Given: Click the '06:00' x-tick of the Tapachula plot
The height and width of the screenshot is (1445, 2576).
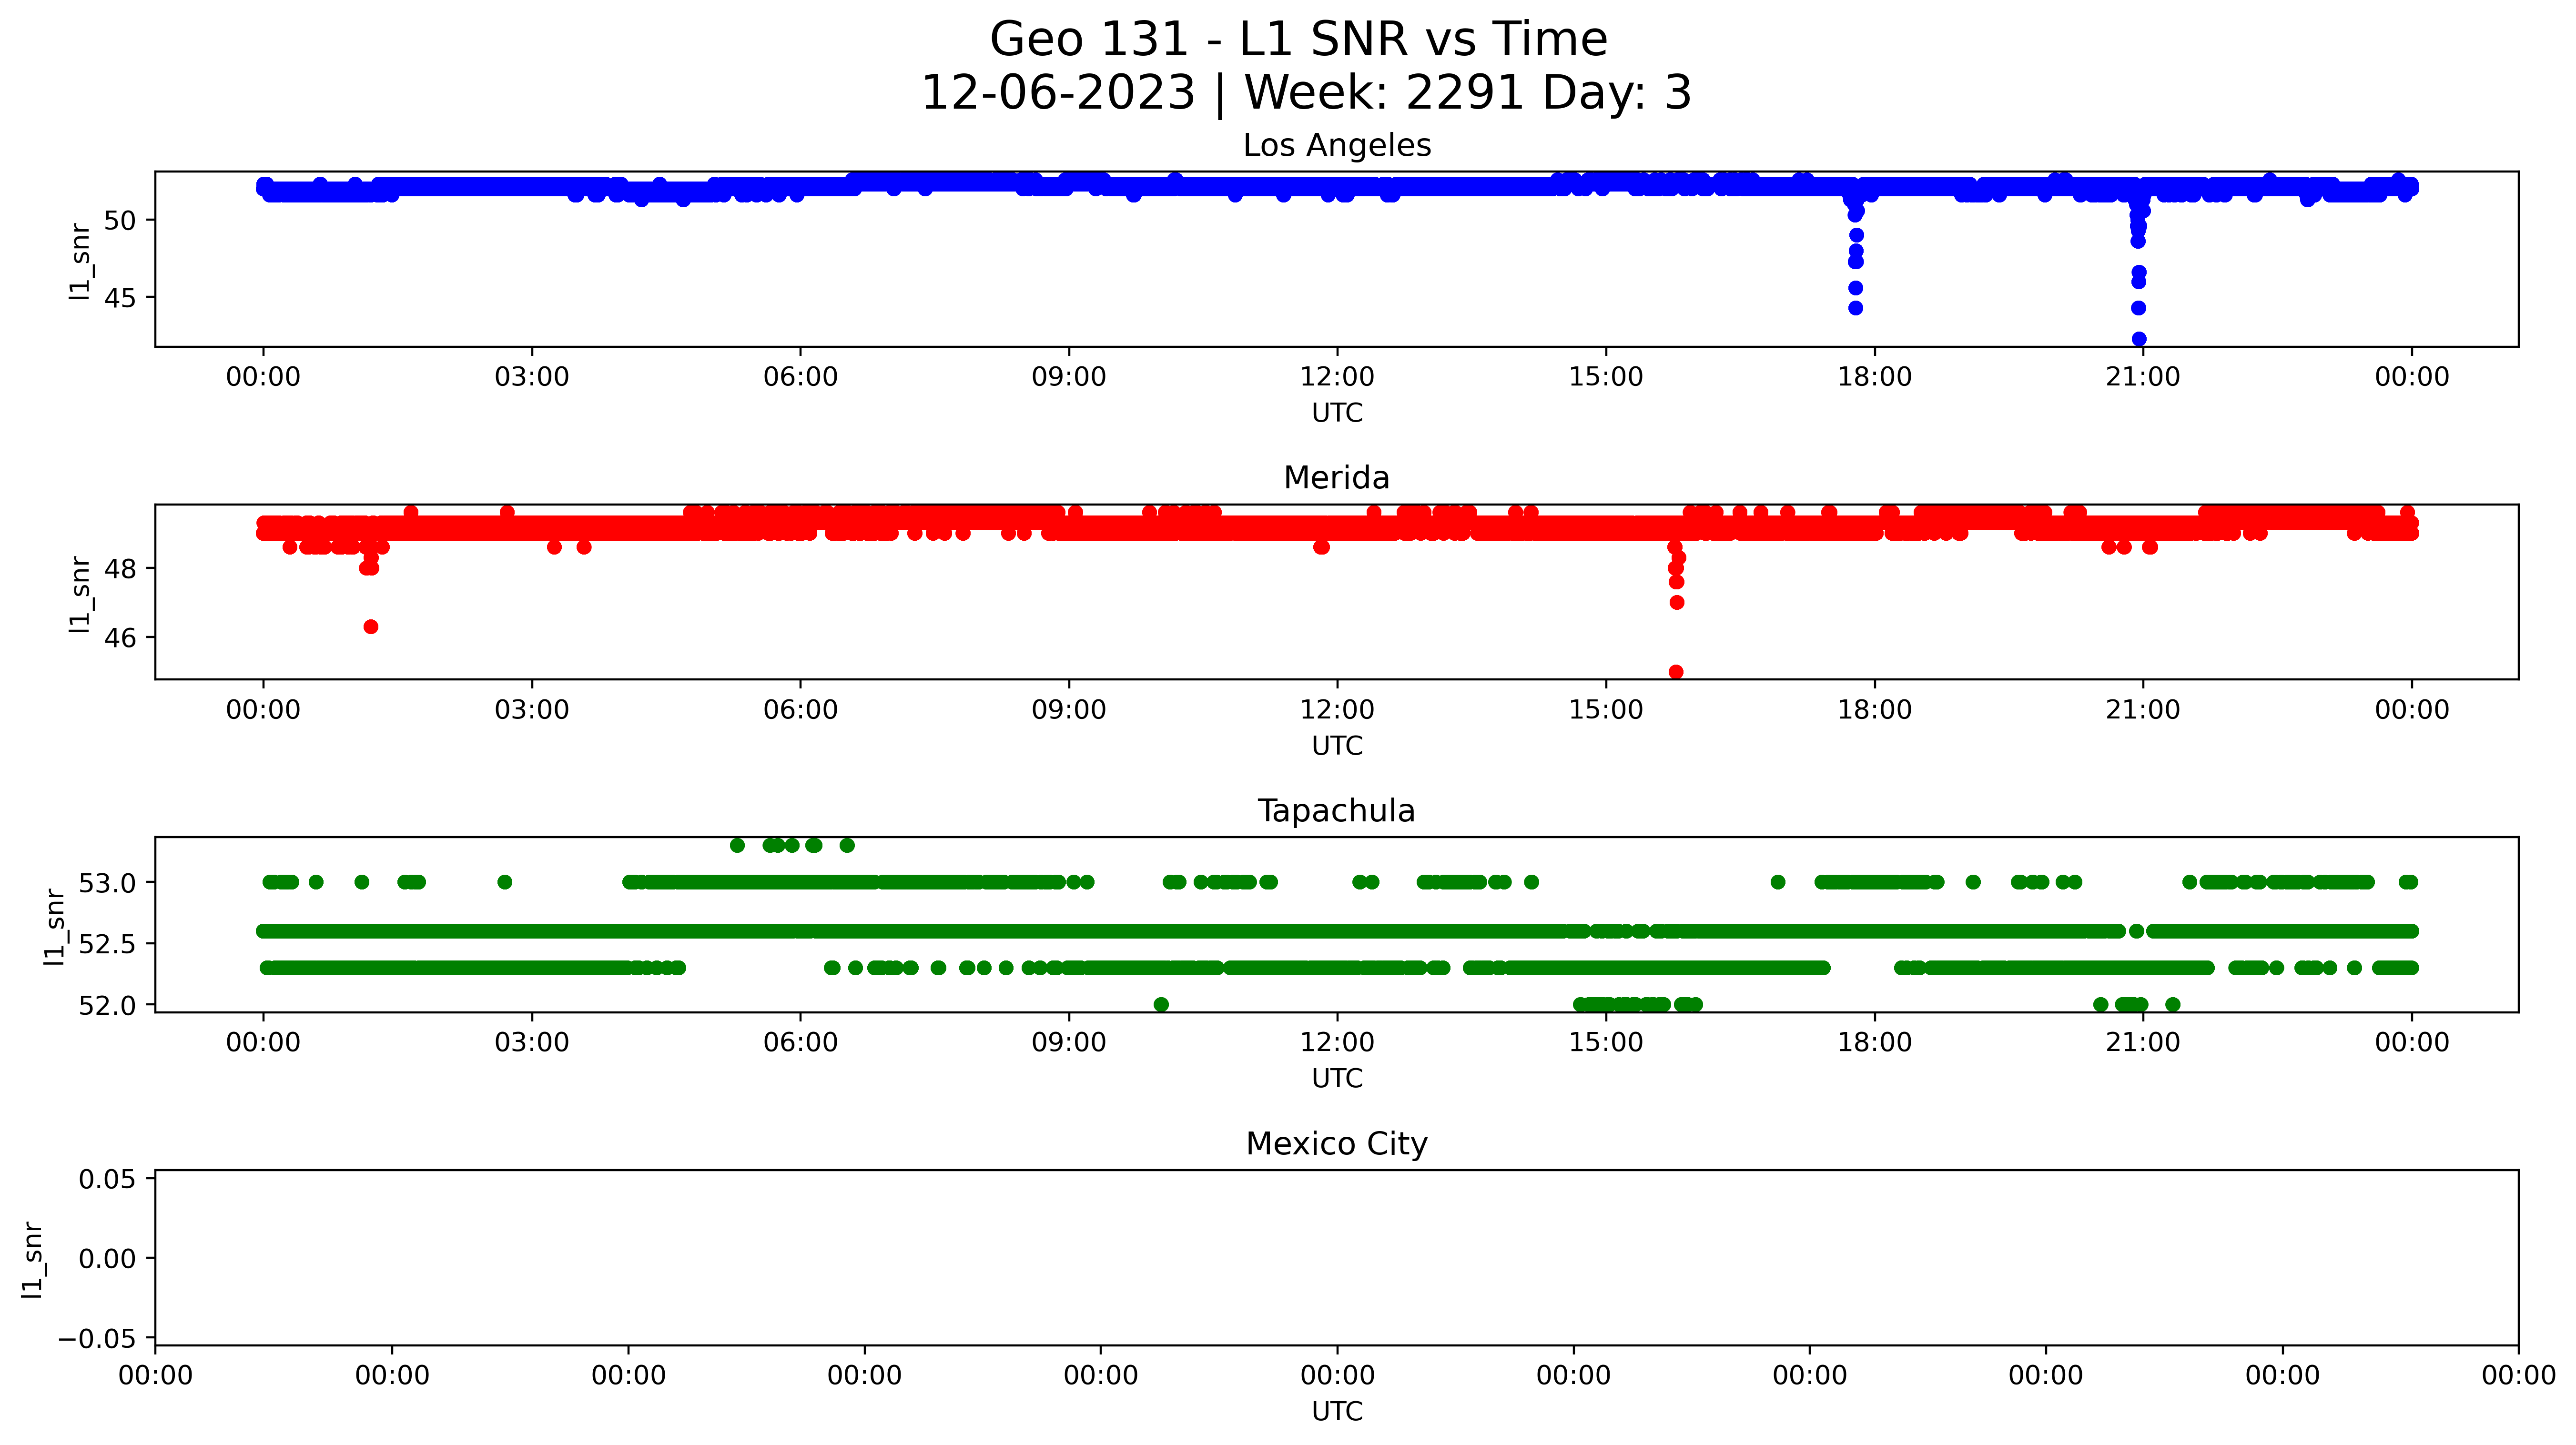Looking at the screenshot, I should [800, 1042].
